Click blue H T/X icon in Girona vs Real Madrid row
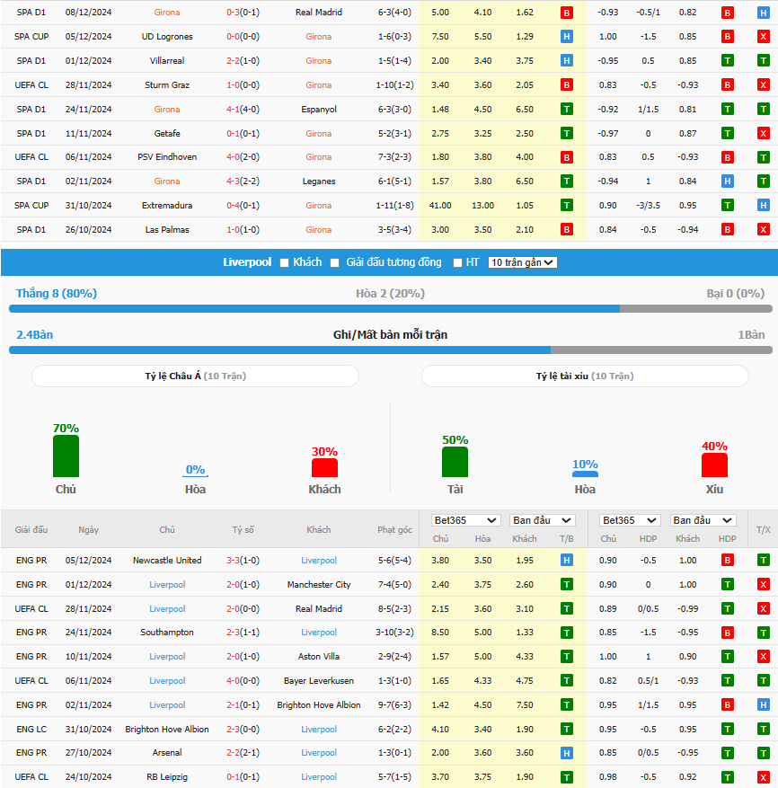 click(763, 13)
